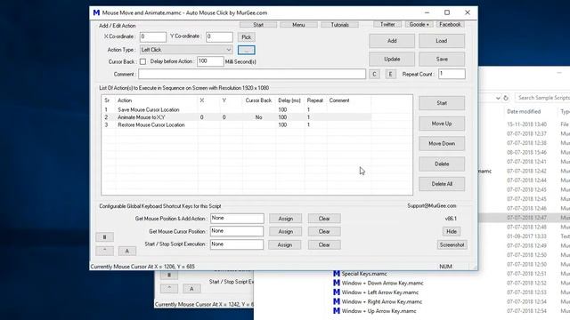Open the Facebook link button
570x320 pixels.
tap(450, 24)
